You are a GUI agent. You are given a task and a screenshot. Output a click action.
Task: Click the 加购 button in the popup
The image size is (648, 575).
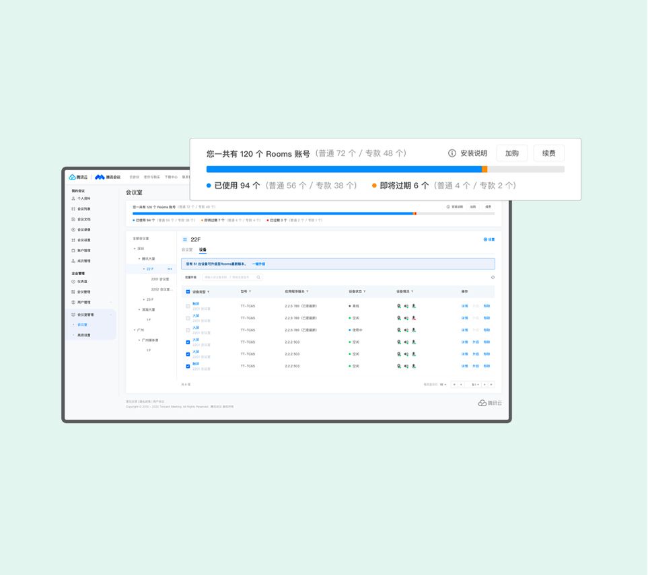pos(511,153)
